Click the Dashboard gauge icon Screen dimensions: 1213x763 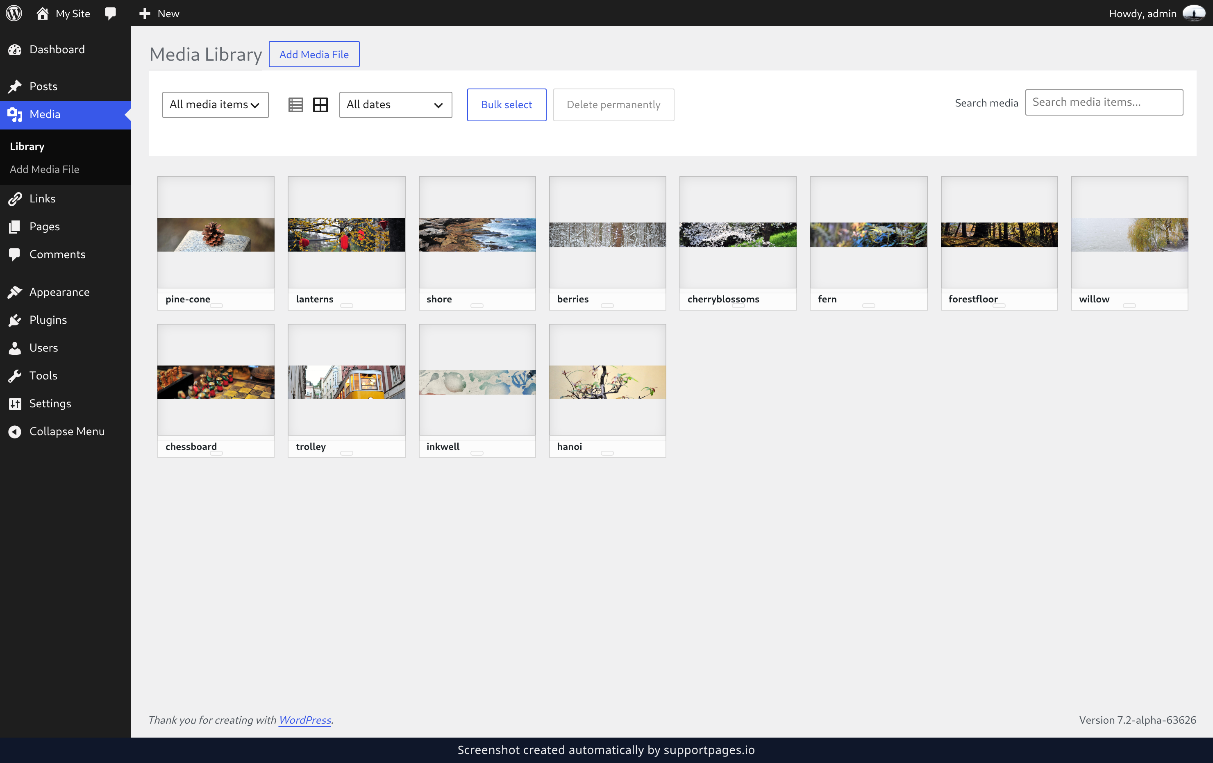pos(15,49)
